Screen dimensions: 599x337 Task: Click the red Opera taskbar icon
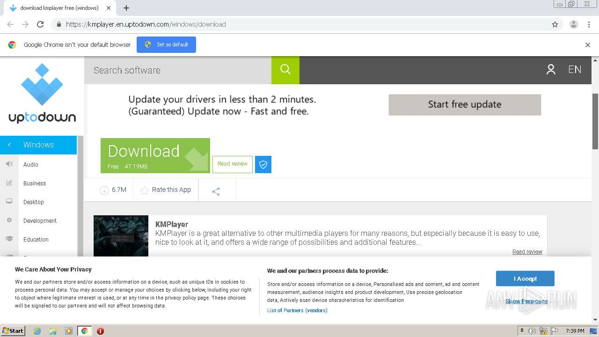tap(100, 331)
